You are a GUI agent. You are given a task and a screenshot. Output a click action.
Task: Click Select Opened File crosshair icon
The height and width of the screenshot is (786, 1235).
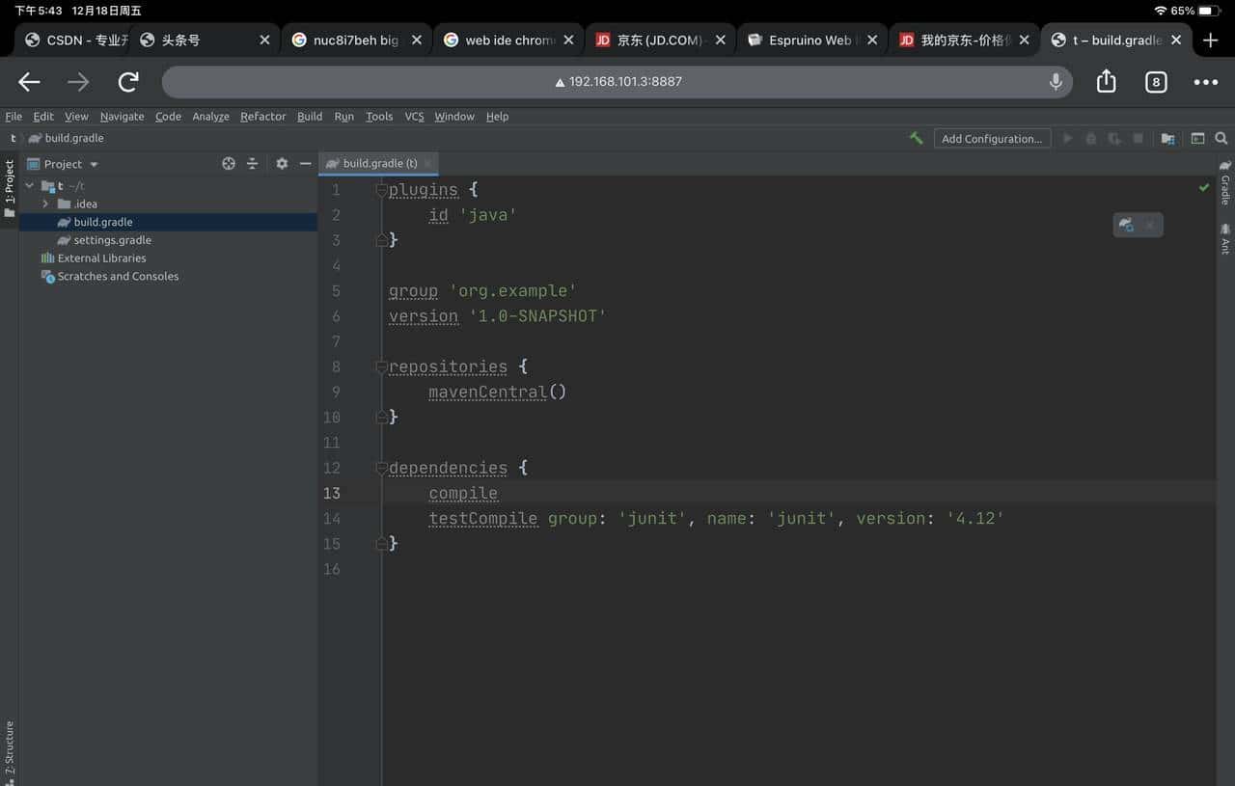pos(228,164)
